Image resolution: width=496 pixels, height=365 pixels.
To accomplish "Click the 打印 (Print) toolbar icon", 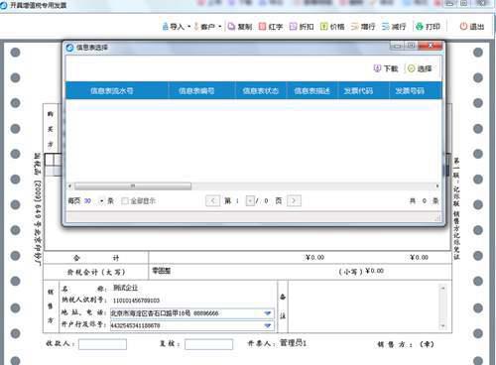I will click(420, 26).
